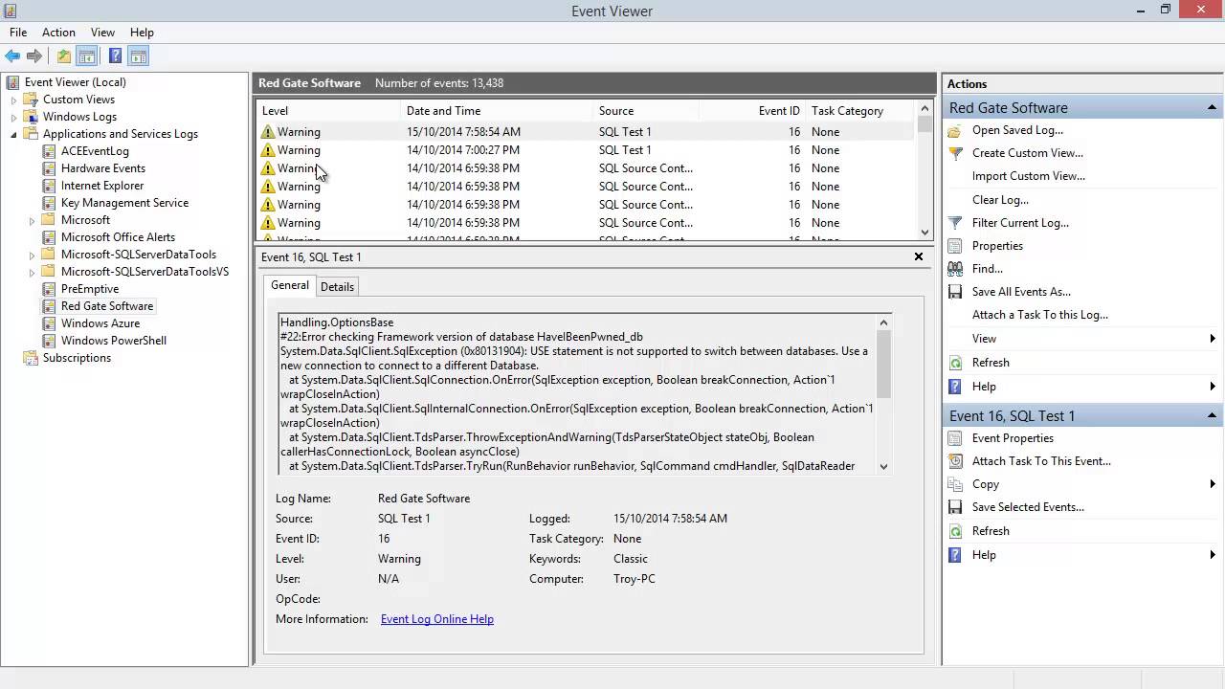Click the log icon beside Hardware Events
Screen dimensions: 1225x689
[x=50, y=168]
